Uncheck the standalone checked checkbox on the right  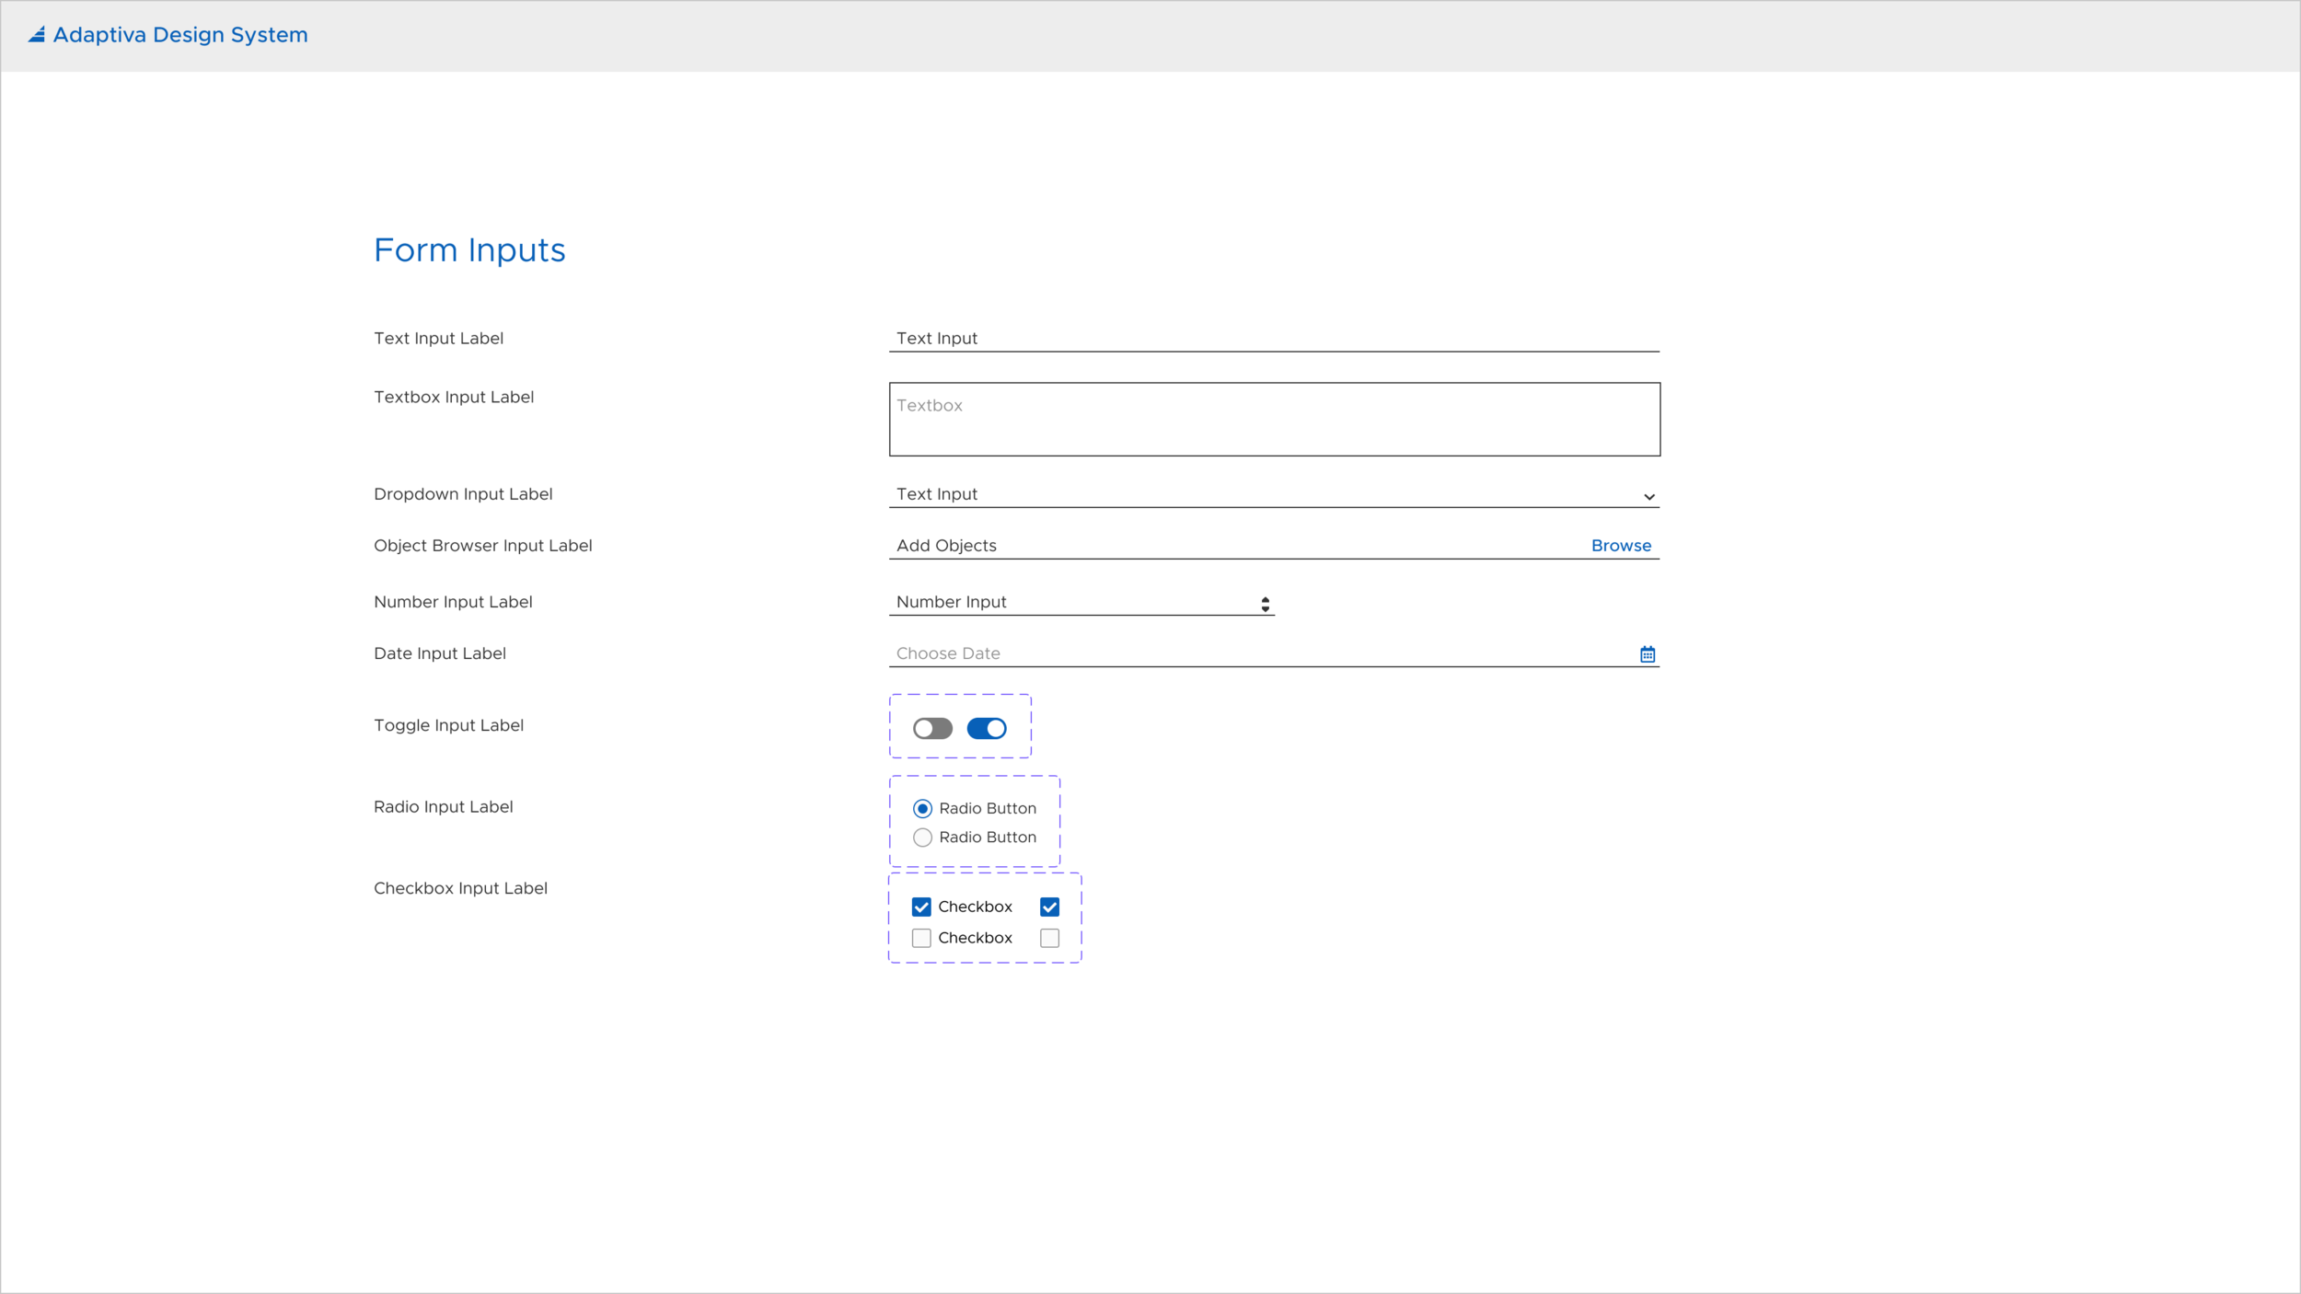coord(1049,907)
